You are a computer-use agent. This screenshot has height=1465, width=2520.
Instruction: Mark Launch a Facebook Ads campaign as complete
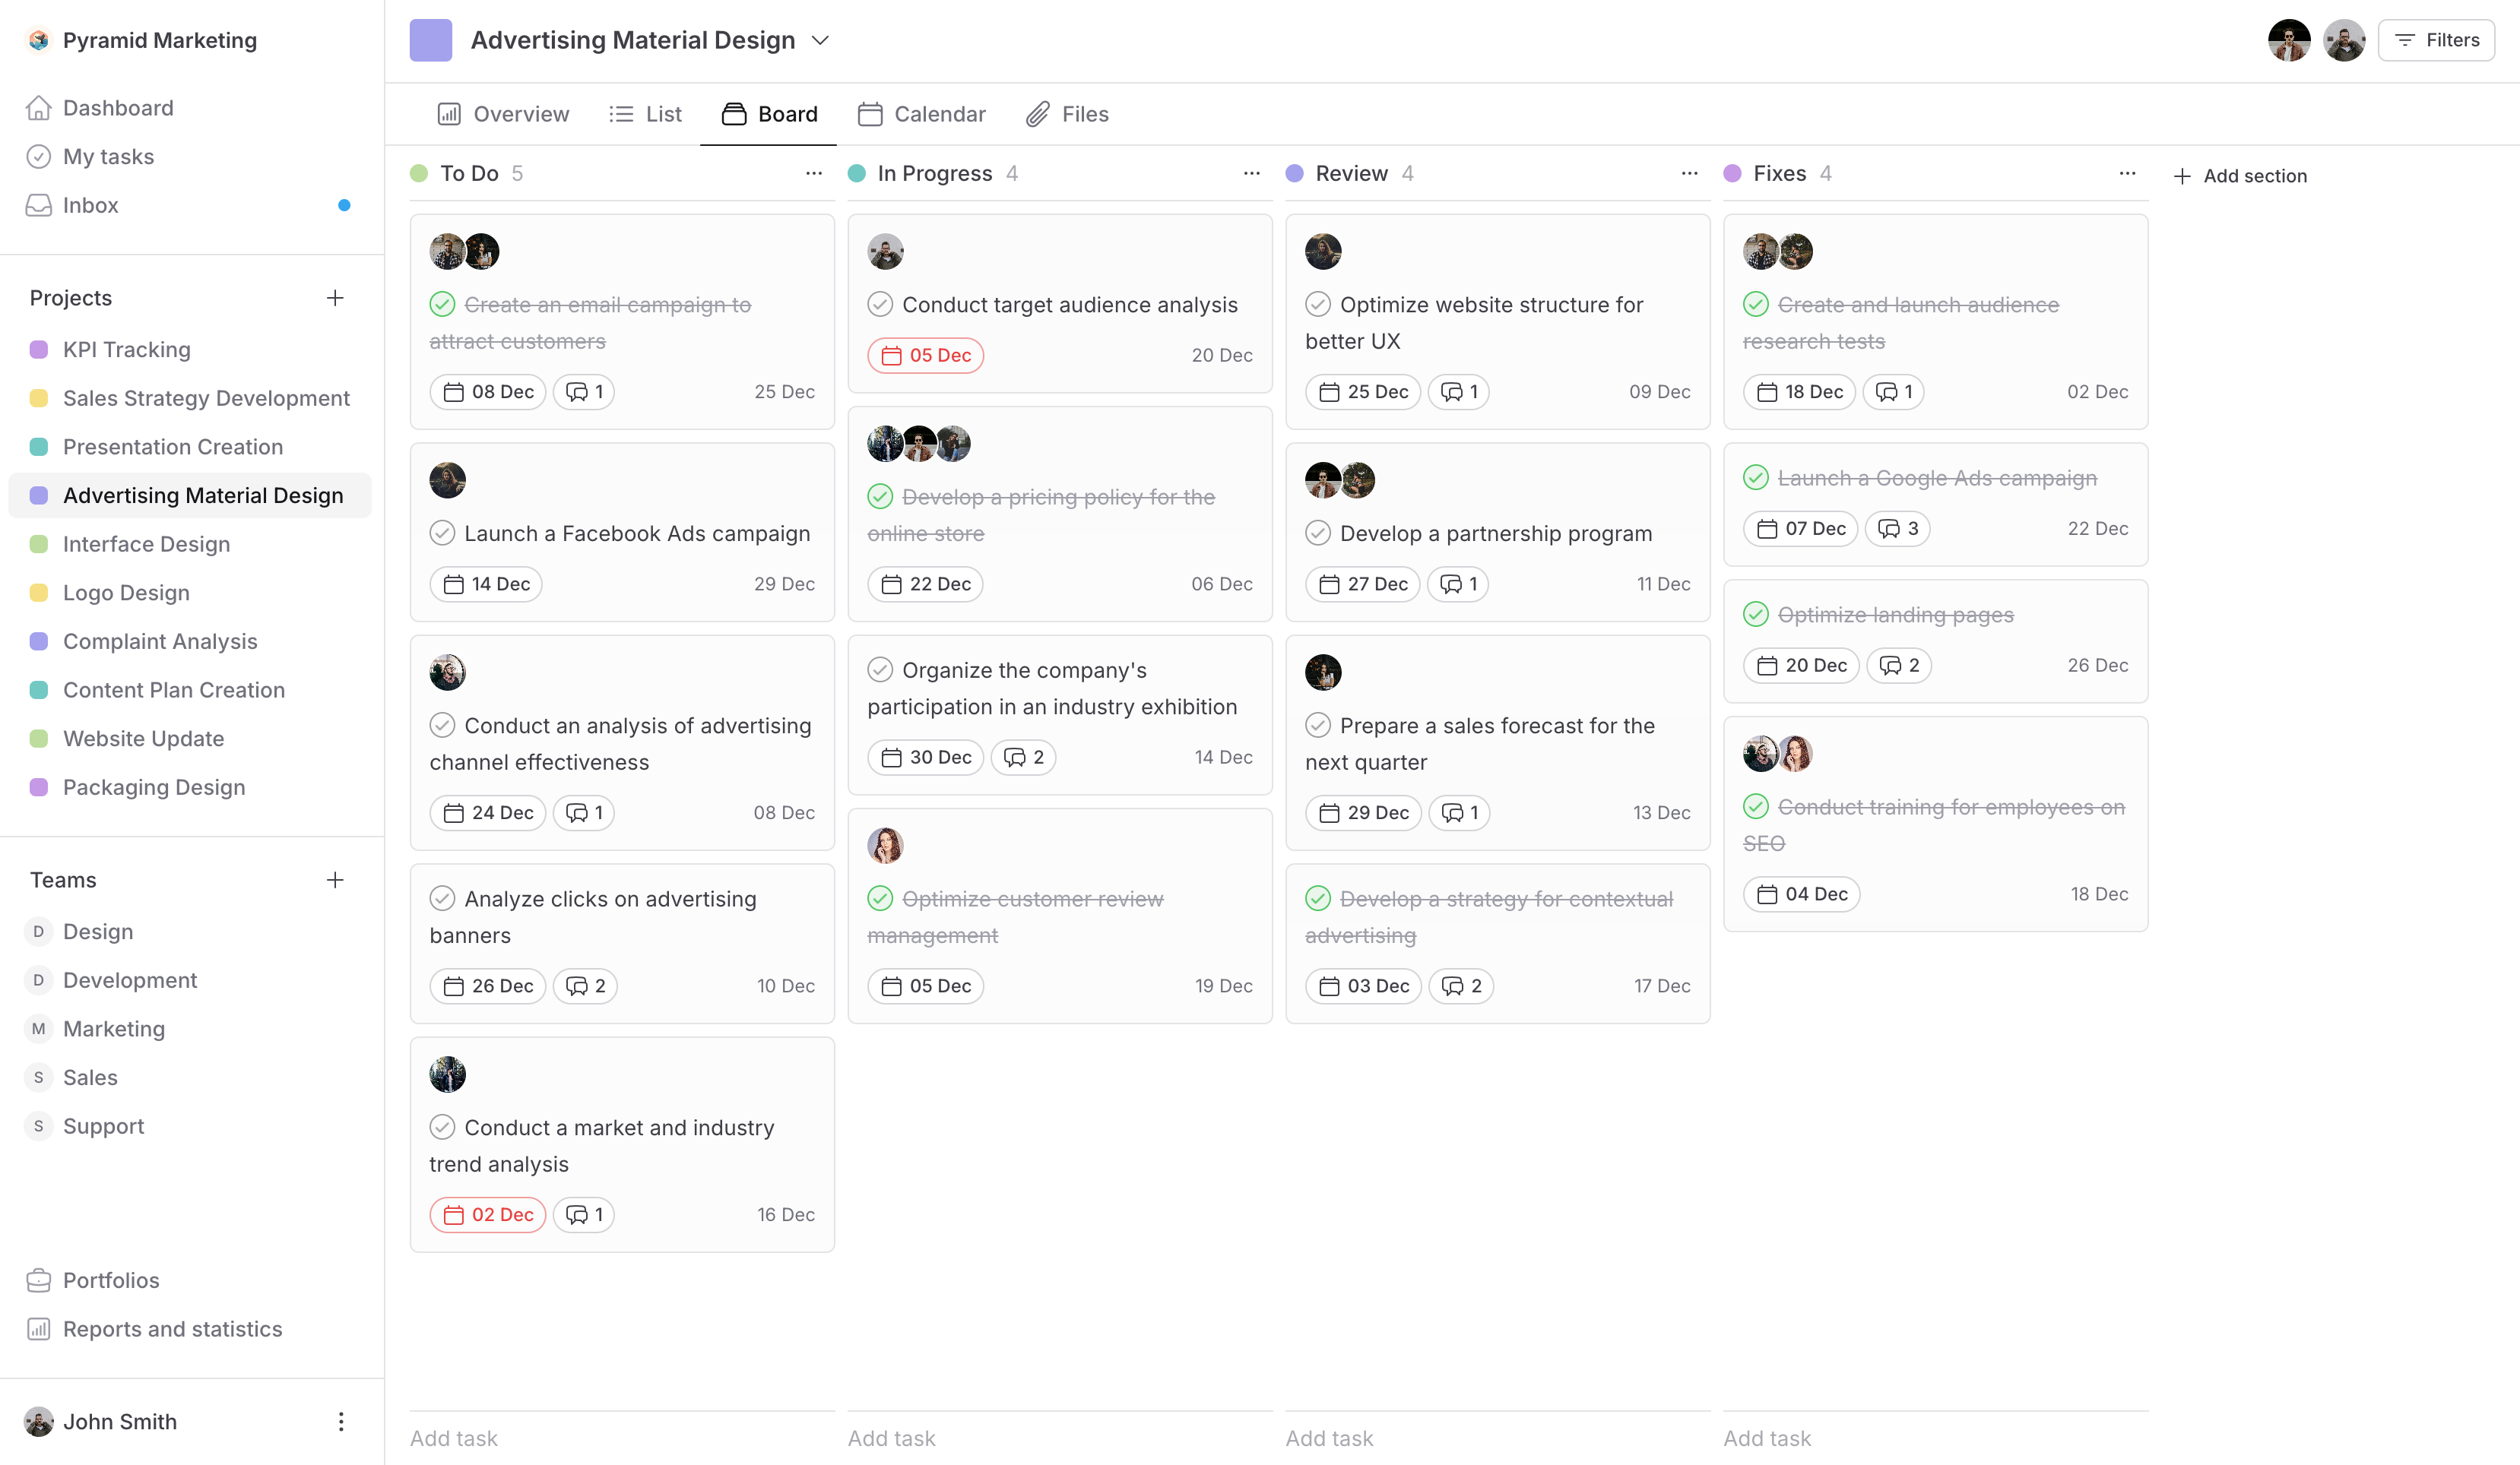point(443,533)
